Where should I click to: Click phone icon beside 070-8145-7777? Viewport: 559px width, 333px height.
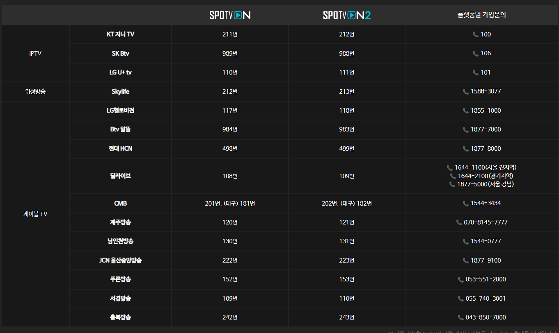459,222
